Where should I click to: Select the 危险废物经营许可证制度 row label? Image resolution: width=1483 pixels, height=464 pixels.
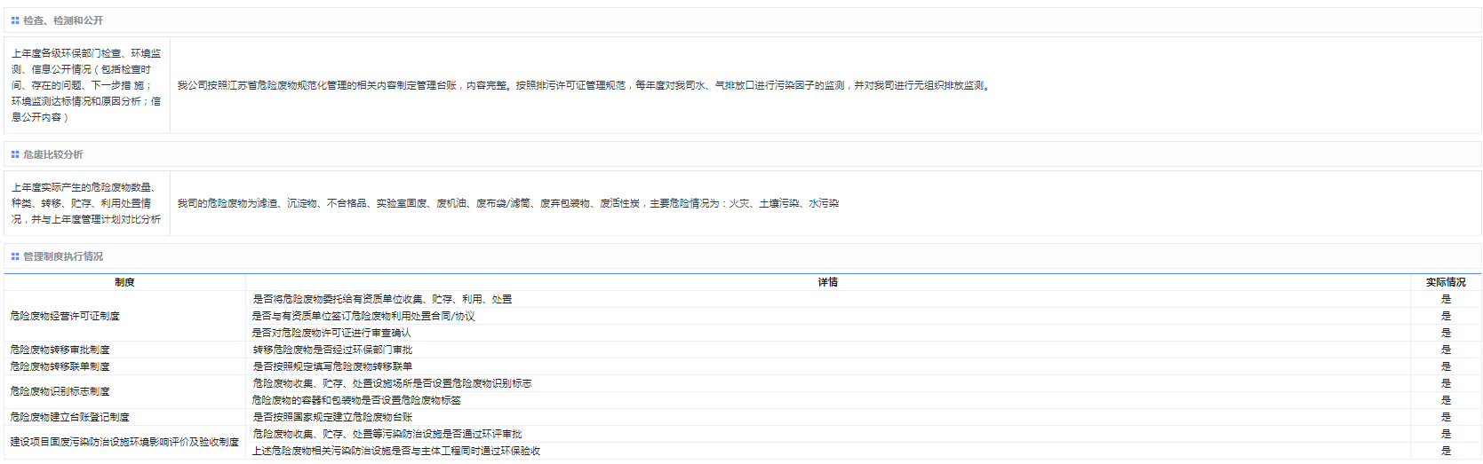65,316
